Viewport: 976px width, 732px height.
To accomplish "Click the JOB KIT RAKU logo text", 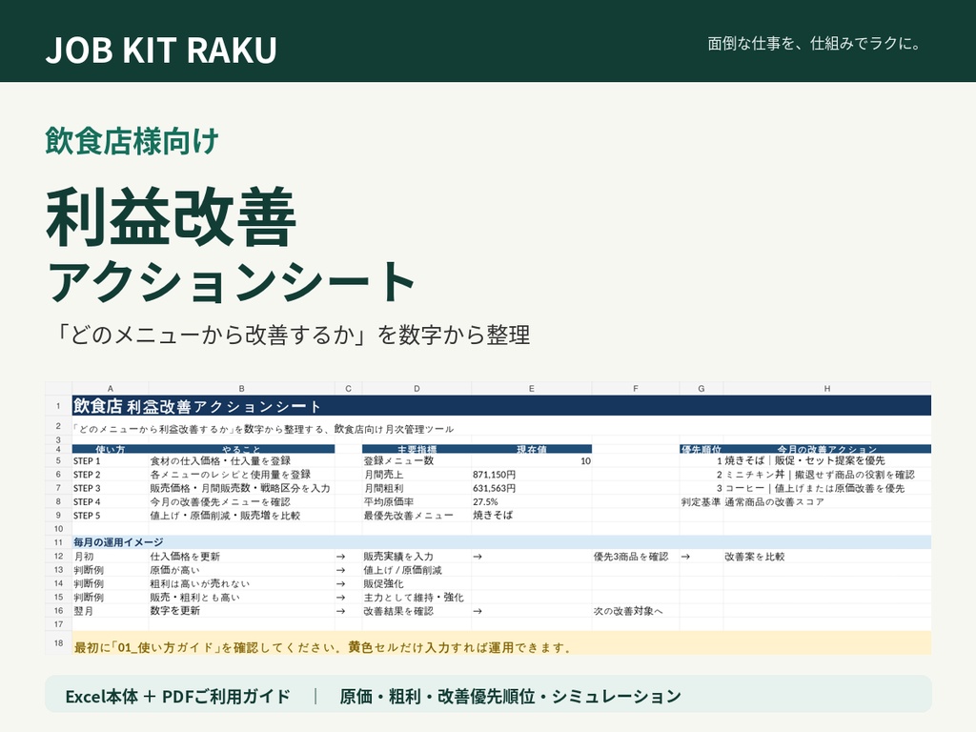I will coord(161,50).
